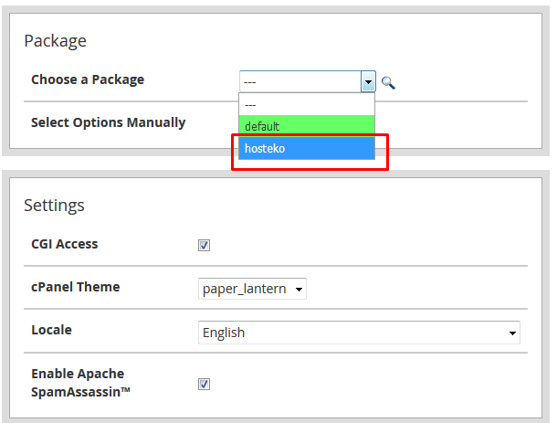The image size is (557, 423).
Task: Click the cPanel Theme label
Action: 76,287
